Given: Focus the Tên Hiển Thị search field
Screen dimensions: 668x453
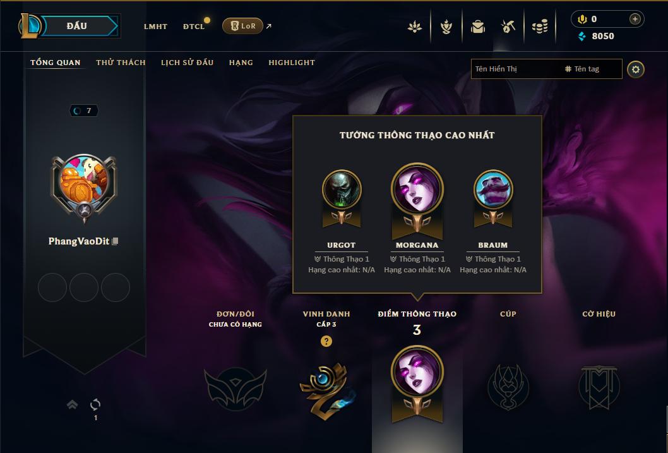Looking at the screenshot, I should click(x=515, y=69).
